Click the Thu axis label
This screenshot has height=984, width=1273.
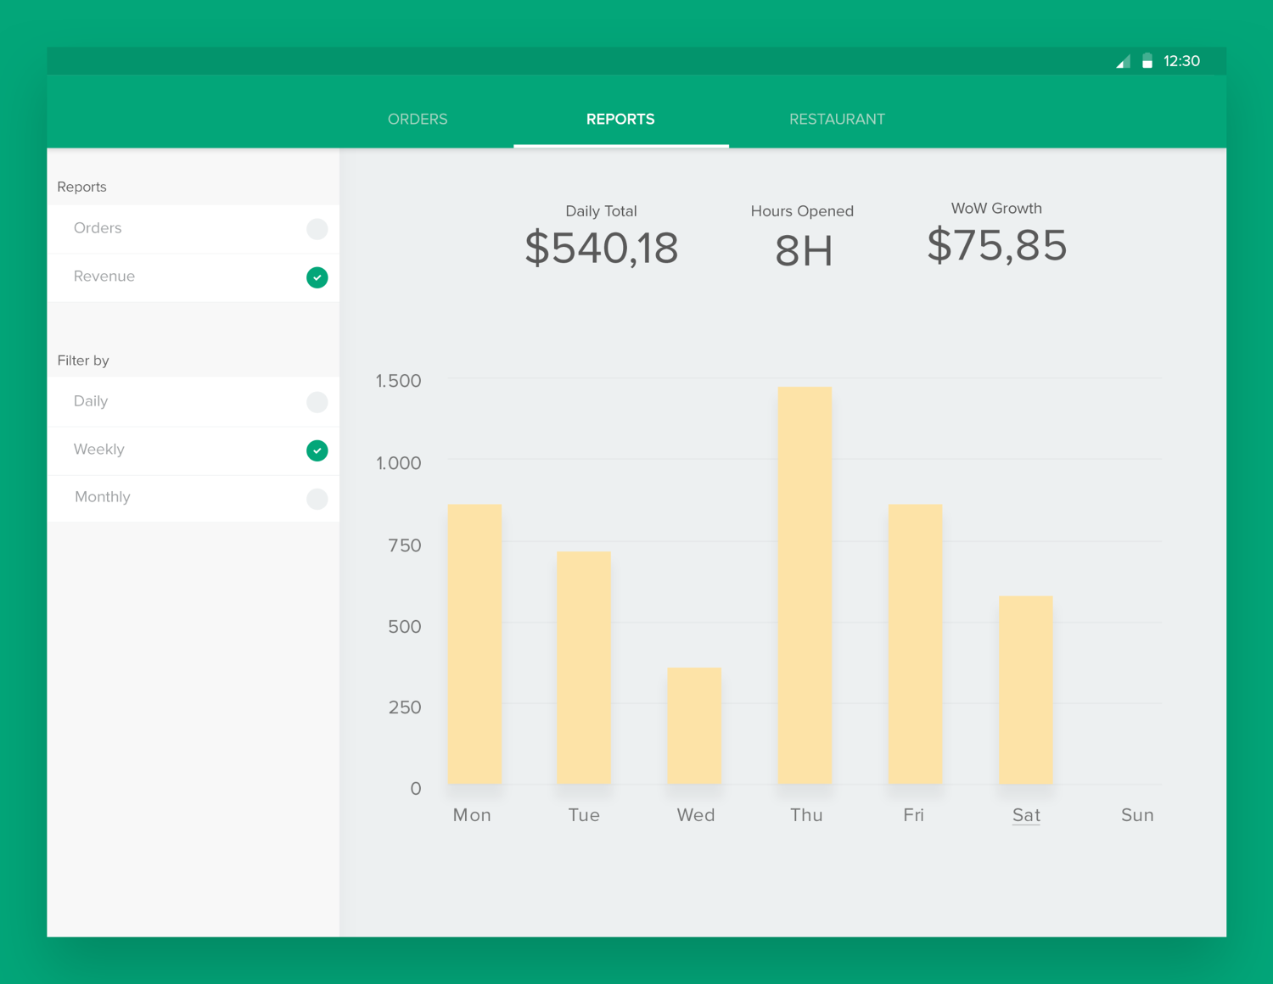806,815
